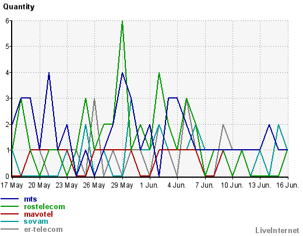Screen dimensions: 303x236
Task: Click the mavotel legend label
Action: (38, 214)
